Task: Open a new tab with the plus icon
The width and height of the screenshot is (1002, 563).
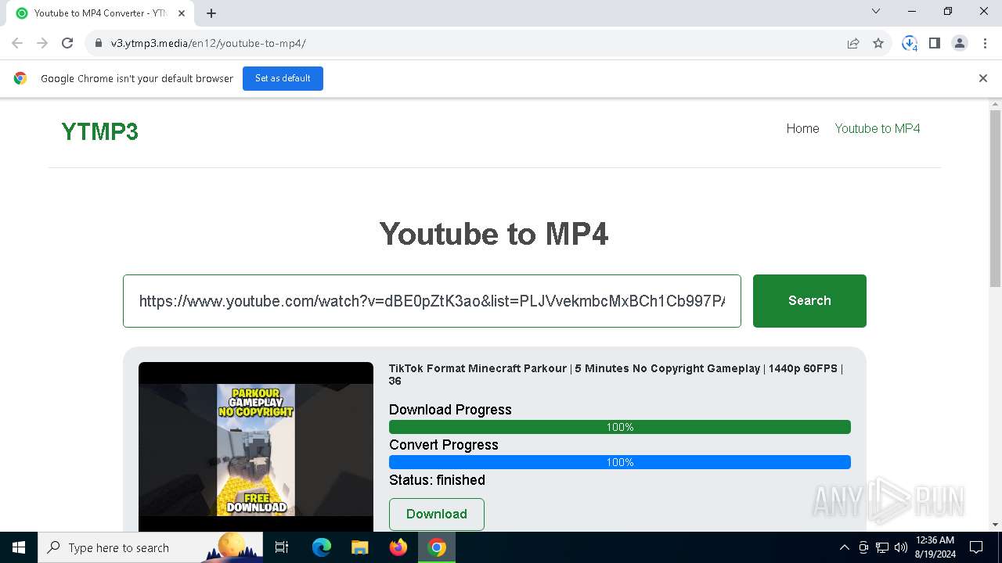Action: tap(211, 13)
